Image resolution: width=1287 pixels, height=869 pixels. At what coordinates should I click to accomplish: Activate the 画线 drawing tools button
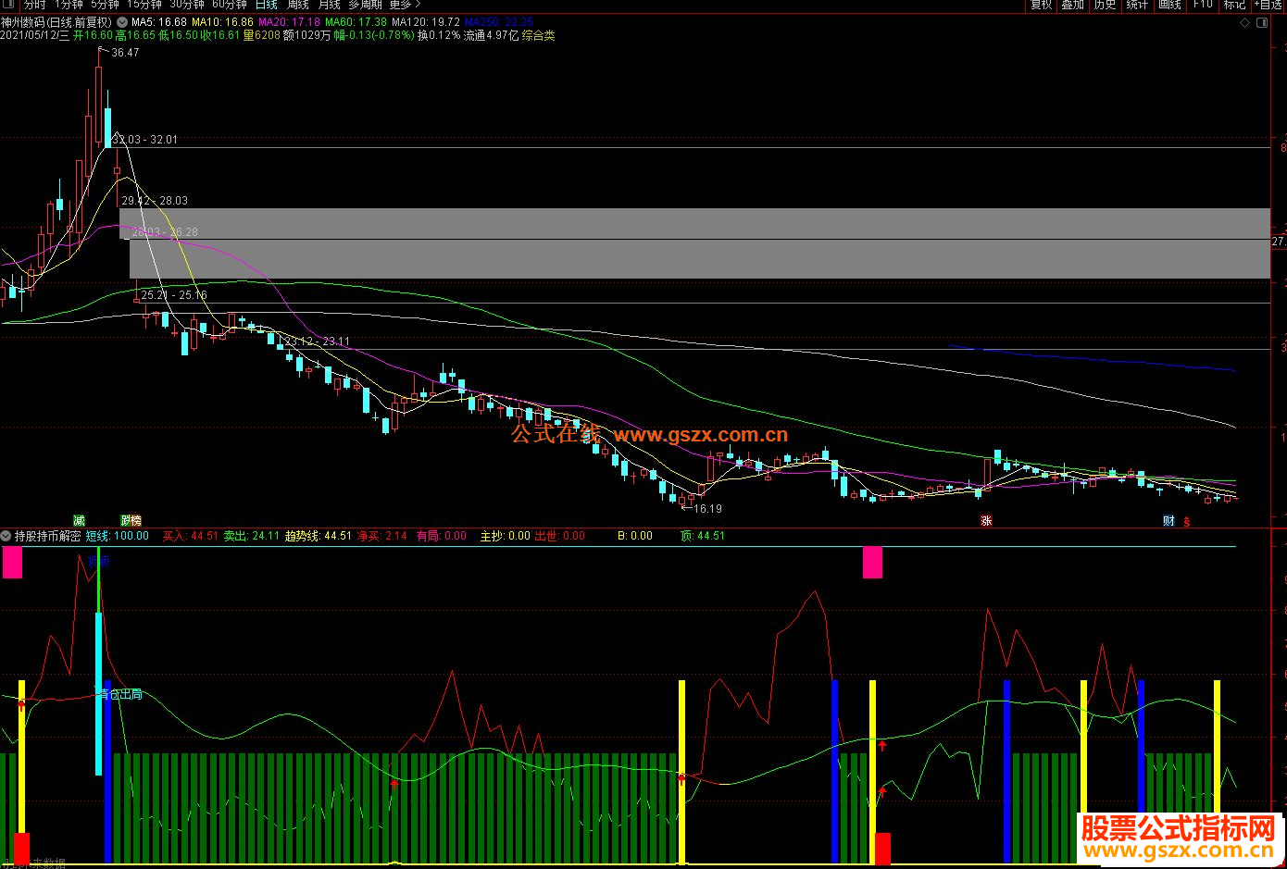pyautogui.click(x=1170, y=5)
